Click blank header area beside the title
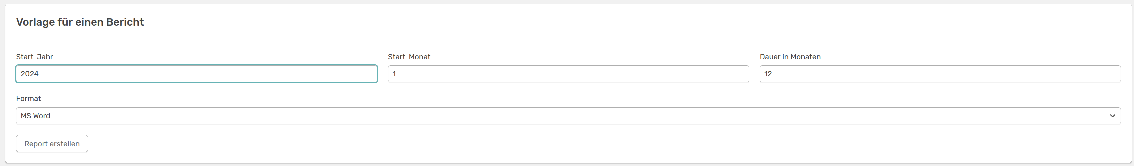Image resolution: width=1134 pixels, height=166 pixels. pyautogui.click(x=616, y=22)
